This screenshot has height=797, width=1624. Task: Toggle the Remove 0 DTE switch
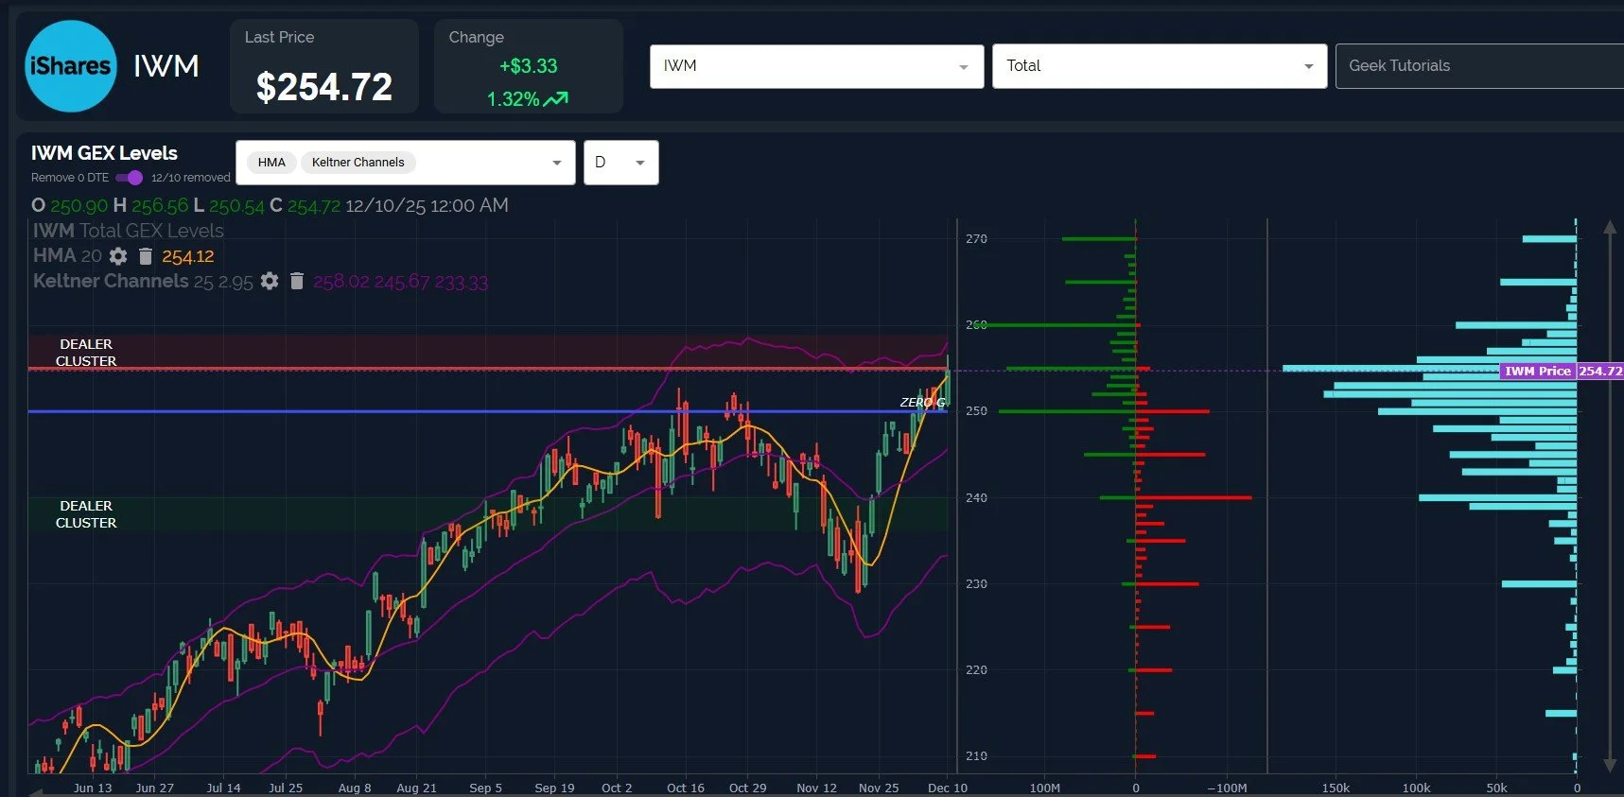(x=130, y=178)
